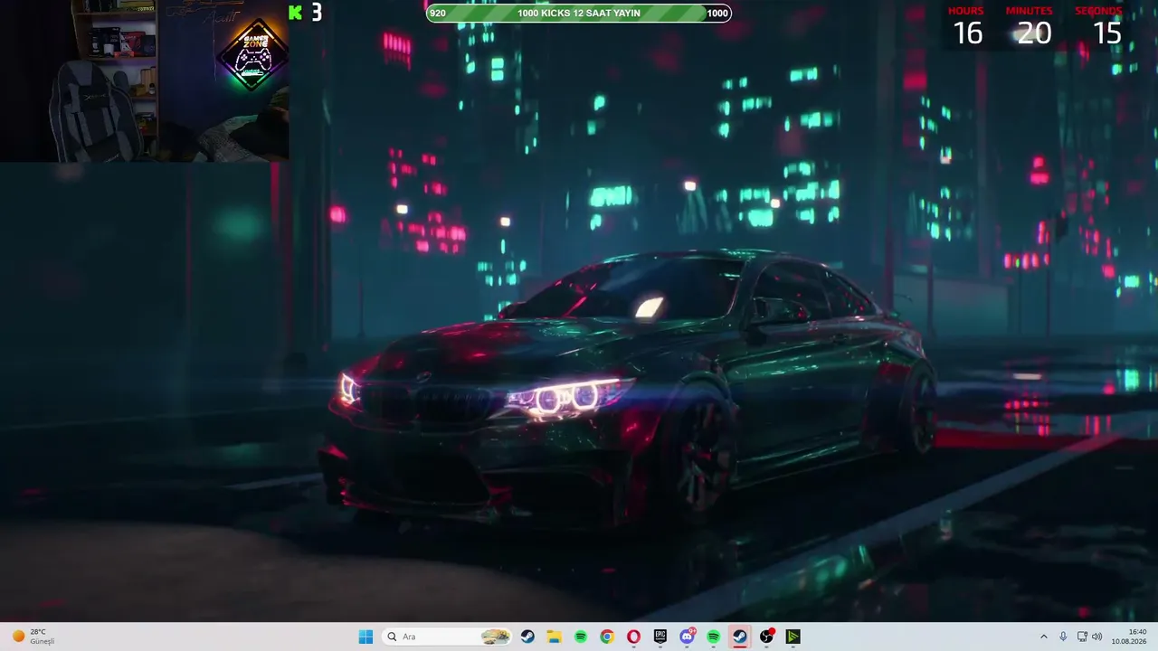
Task: Click the MINUTES value 20 in the timer
Action: (1034, 33)
